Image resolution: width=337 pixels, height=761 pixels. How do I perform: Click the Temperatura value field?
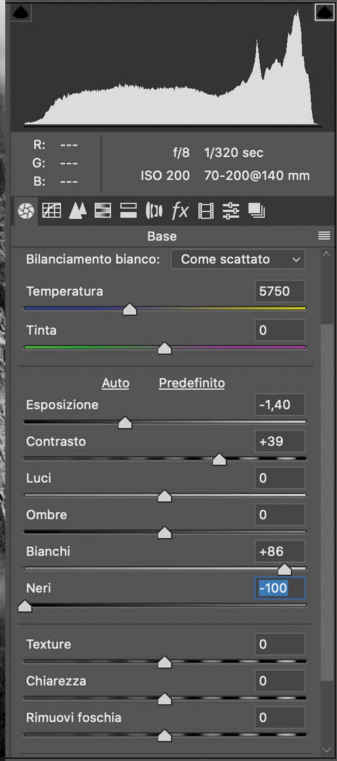click(280, 291)
